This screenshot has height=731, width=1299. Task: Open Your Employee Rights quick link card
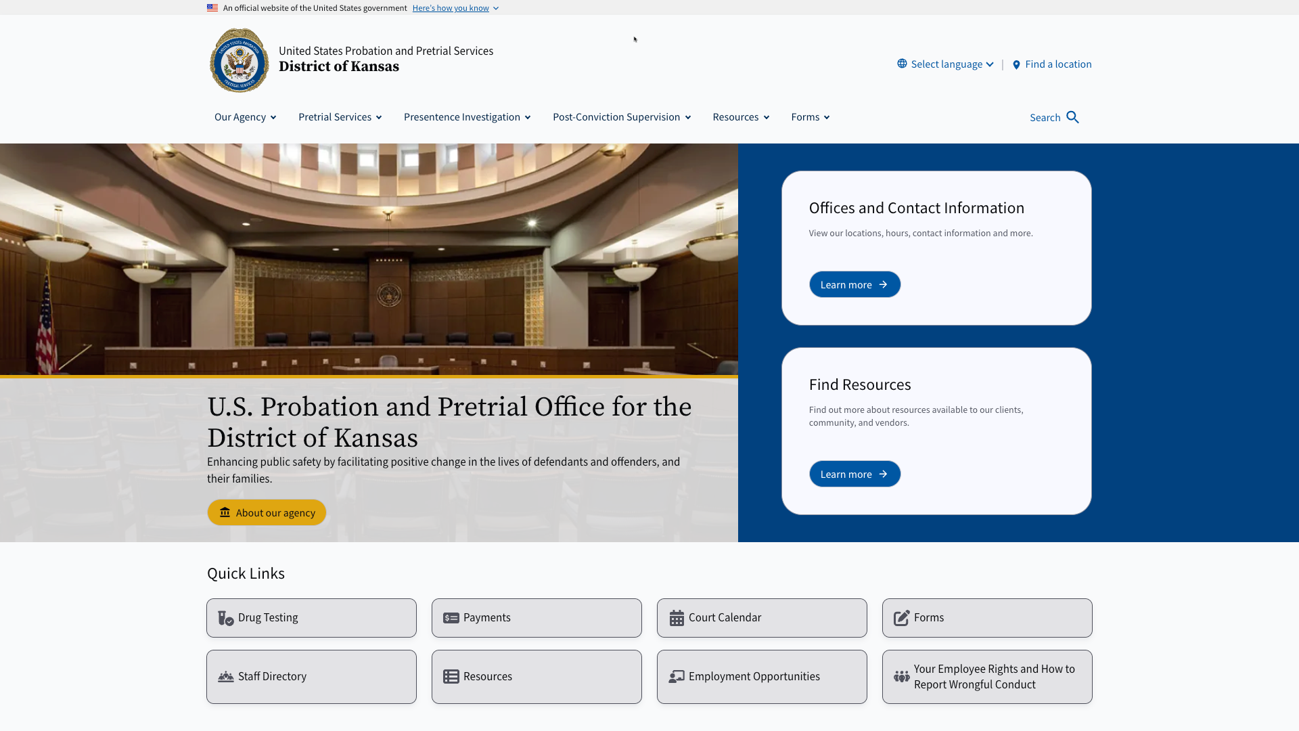tap(986, 677)
